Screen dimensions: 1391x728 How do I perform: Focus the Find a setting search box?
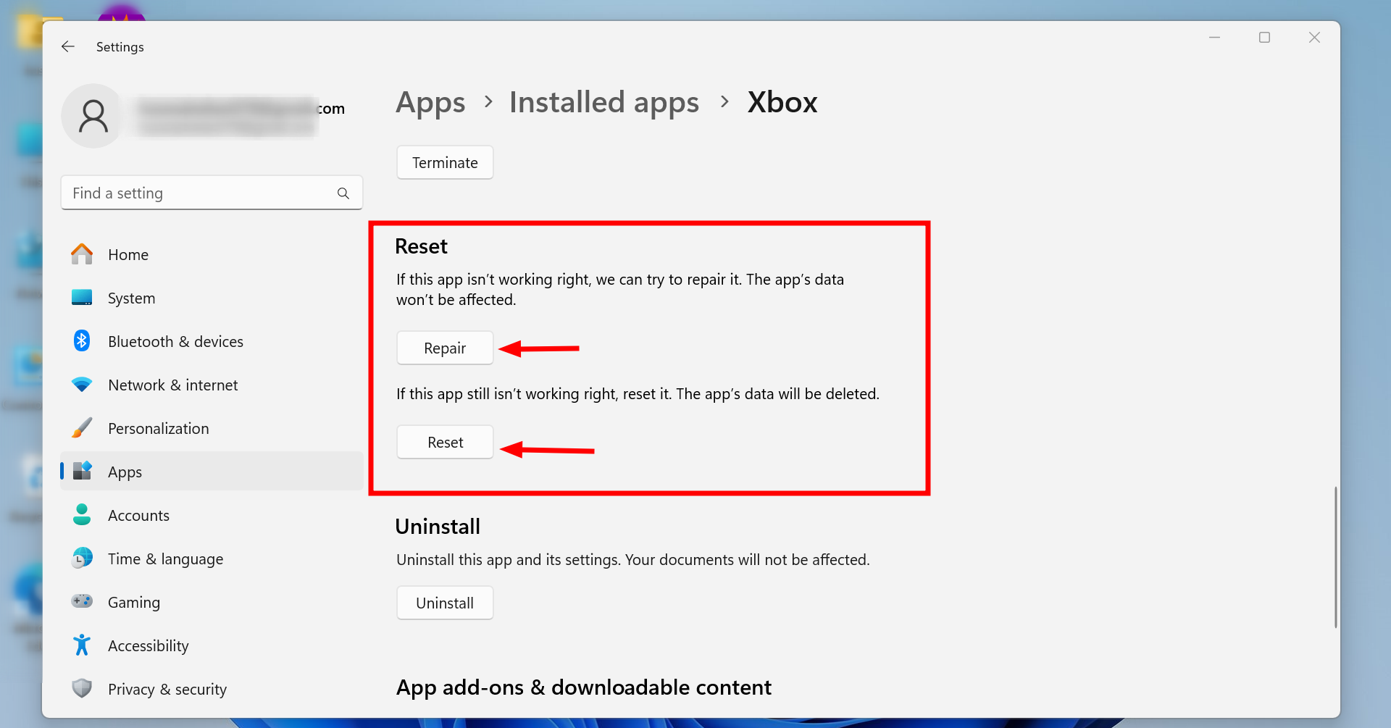212,193
